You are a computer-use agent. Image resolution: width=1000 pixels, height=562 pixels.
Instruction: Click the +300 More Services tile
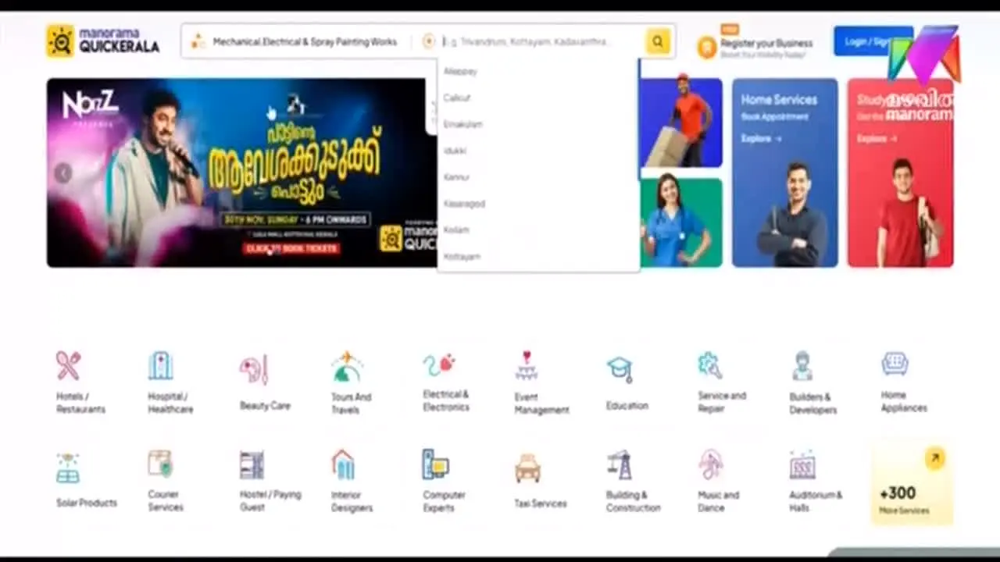coord(911,482)
